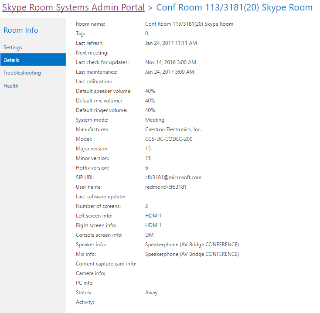
Task: Click the SIP URI cfb3181@microsoft.com
Action: pos(173,177)
